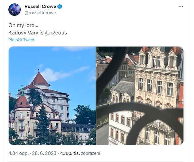Click the green-domed turret in left photo
This screenshot has width=194, height=162.
coord(21,92)
